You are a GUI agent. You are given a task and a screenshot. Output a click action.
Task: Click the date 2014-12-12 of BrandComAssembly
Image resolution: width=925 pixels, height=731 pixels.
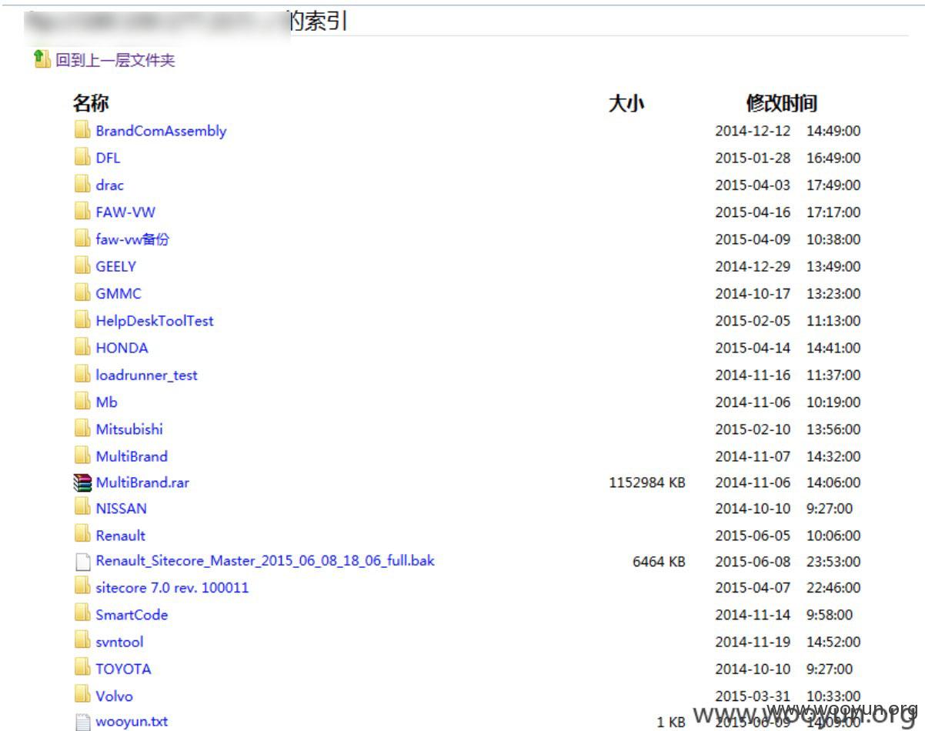pos(753,132)
